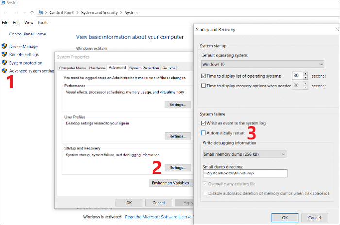
Task: Go to System and Security breadcrumb
Action: pos(99,13)
